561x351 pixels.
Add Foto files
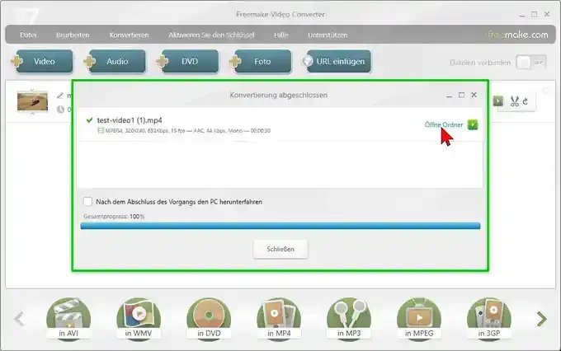coord(262,62)
